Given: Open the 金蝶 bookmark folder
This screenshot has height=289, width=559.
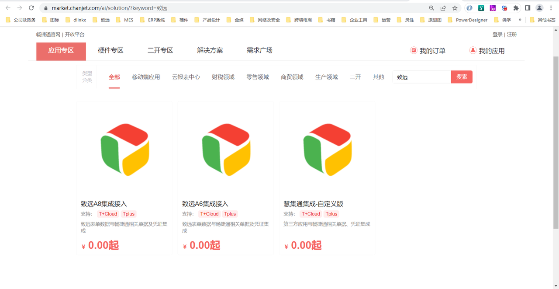Looking at the screenshot, I should click(235, 20).
